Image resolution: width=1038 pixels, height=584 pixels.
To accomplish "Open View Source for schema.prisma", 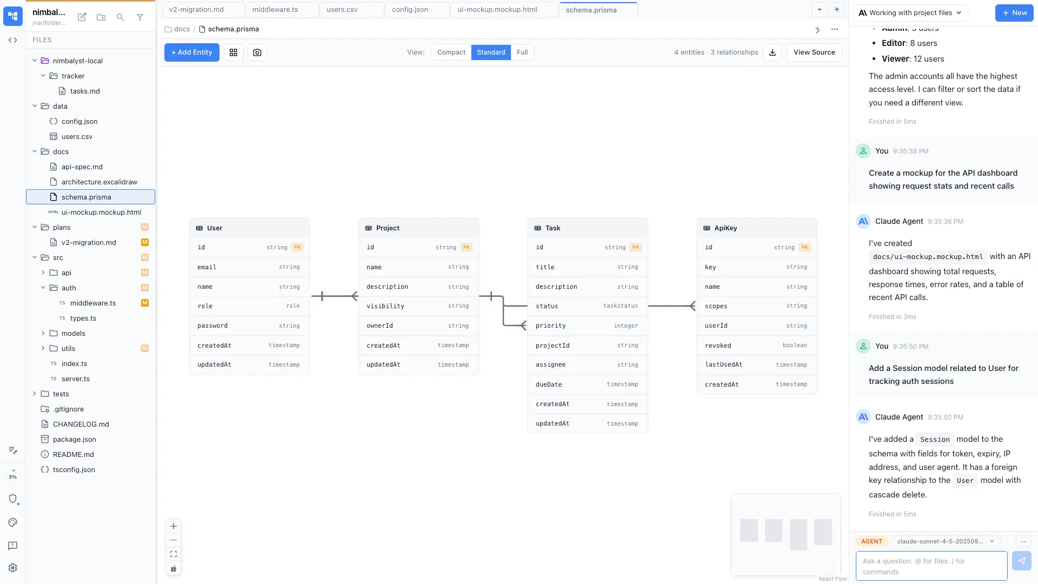I will (x=814, y=52).
